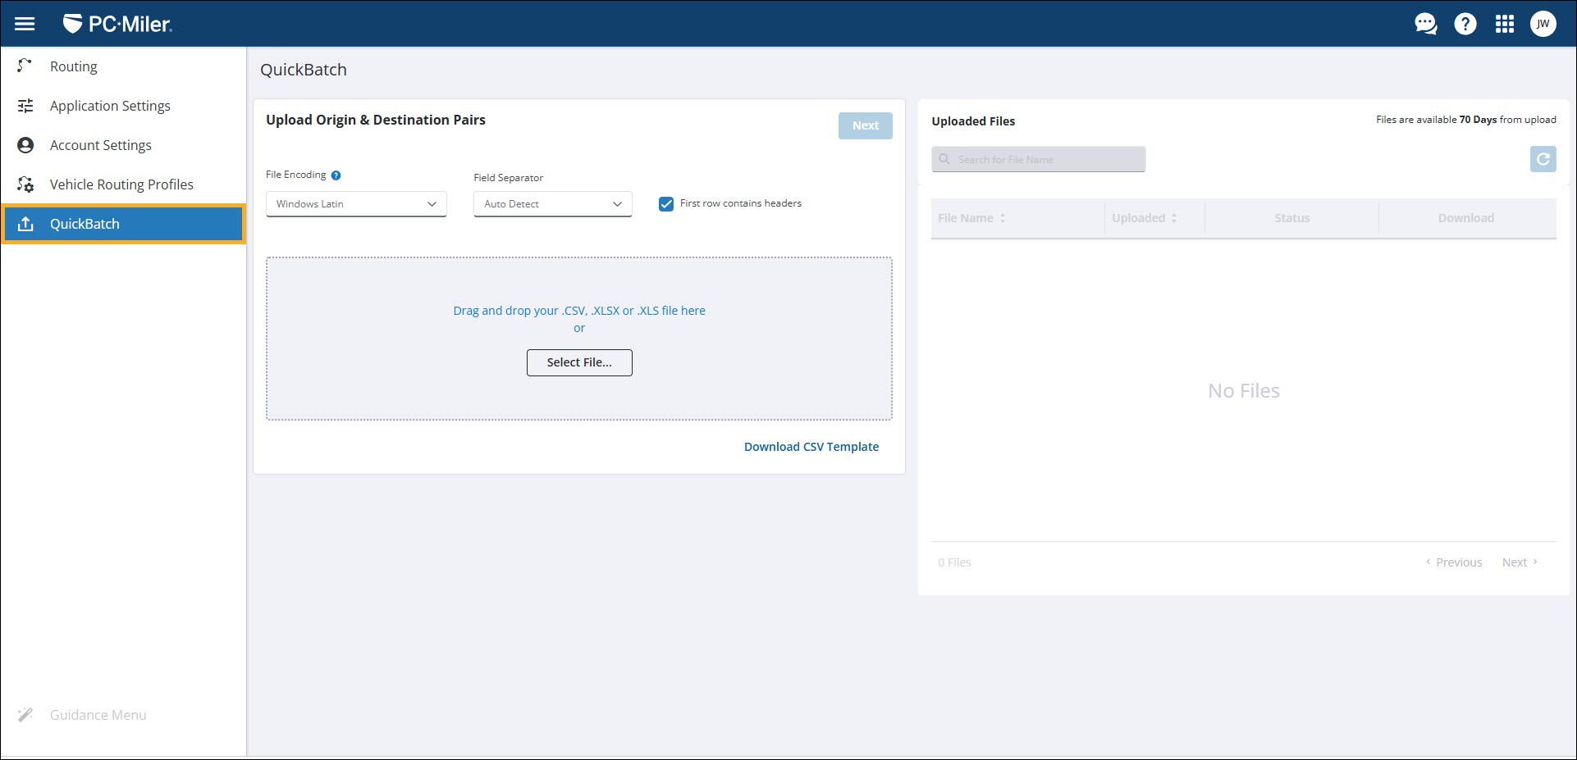Select the Routing sidebar icon
Viewport: 1577px width, 760px height.
click(25, 66)
